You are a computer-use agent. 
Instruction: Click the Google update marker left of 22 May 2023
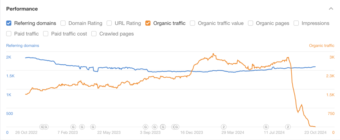click(x=93, y=127)
